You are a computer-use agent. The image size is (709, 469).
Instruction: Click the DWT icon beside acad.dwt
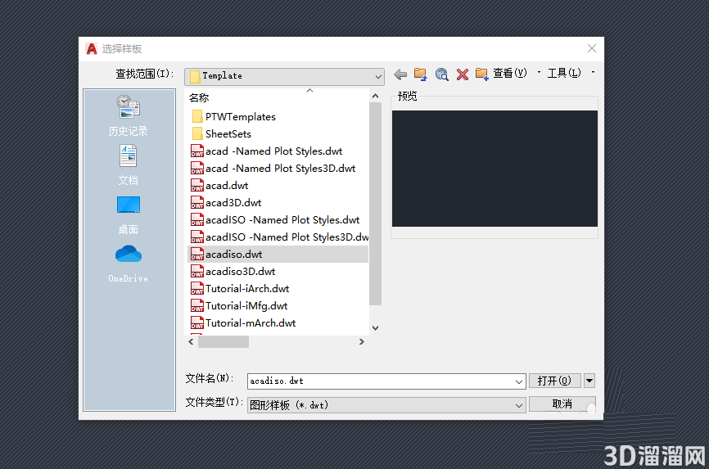click(197, 186)
